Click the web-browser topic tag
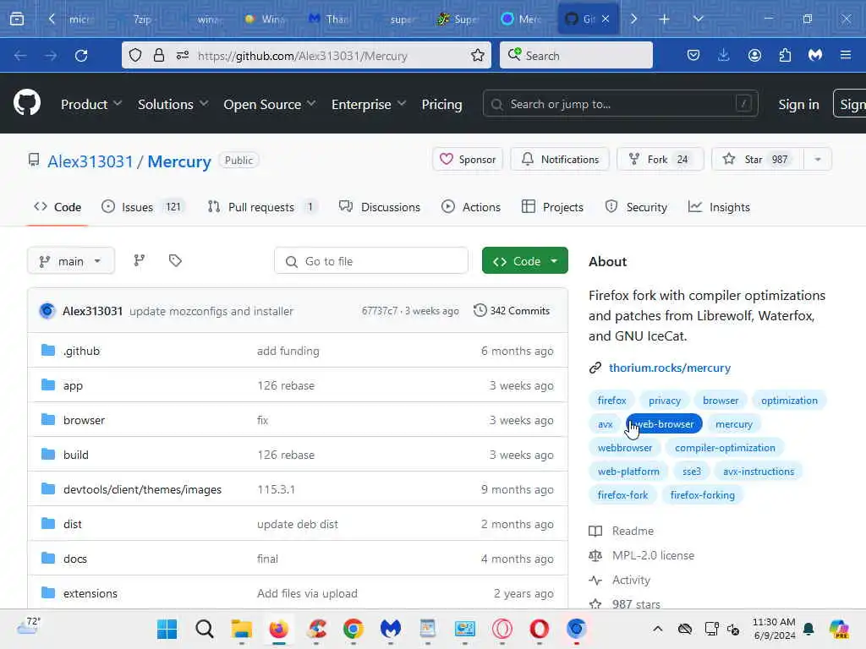Screen dimensions: 866x649 (664, 424)
